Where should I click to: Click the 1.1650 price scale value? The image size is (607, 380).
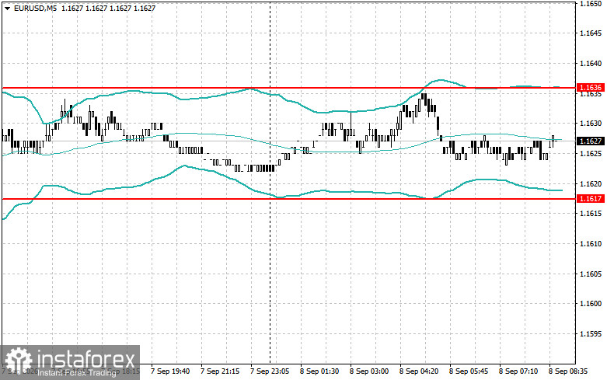[591, 3]
